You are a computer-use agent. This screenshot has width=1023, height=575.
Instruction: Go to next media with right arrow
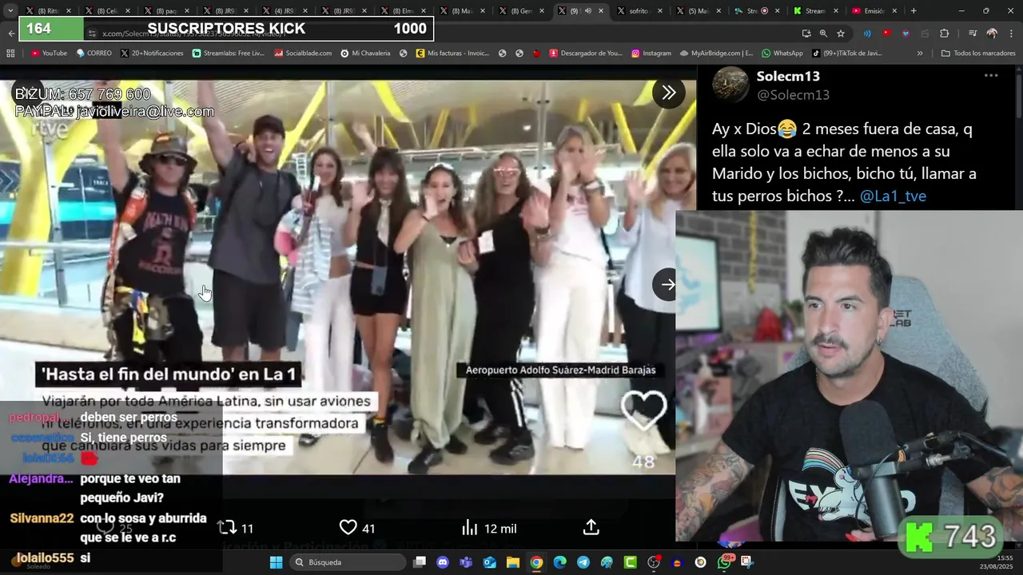pos(667,284)
